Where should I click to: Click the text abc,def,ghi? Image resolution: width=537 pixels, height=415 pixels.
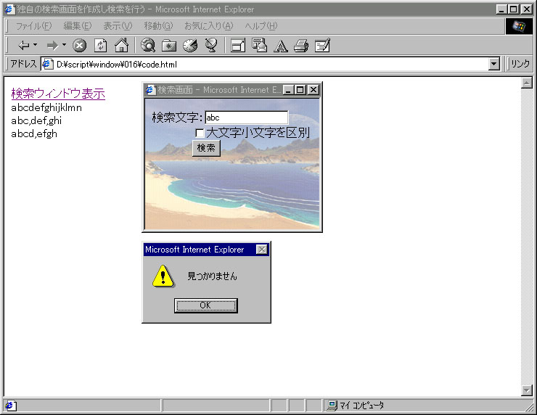click(x=36, y=120)
